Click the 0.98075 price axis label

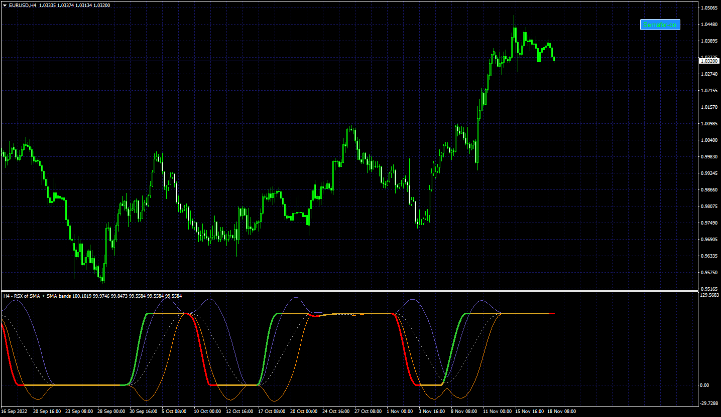(709, 206)
